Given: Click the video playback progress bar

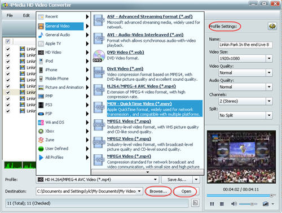Looking at the screenshot, I should pyautogui.click(x=241, y=195).
